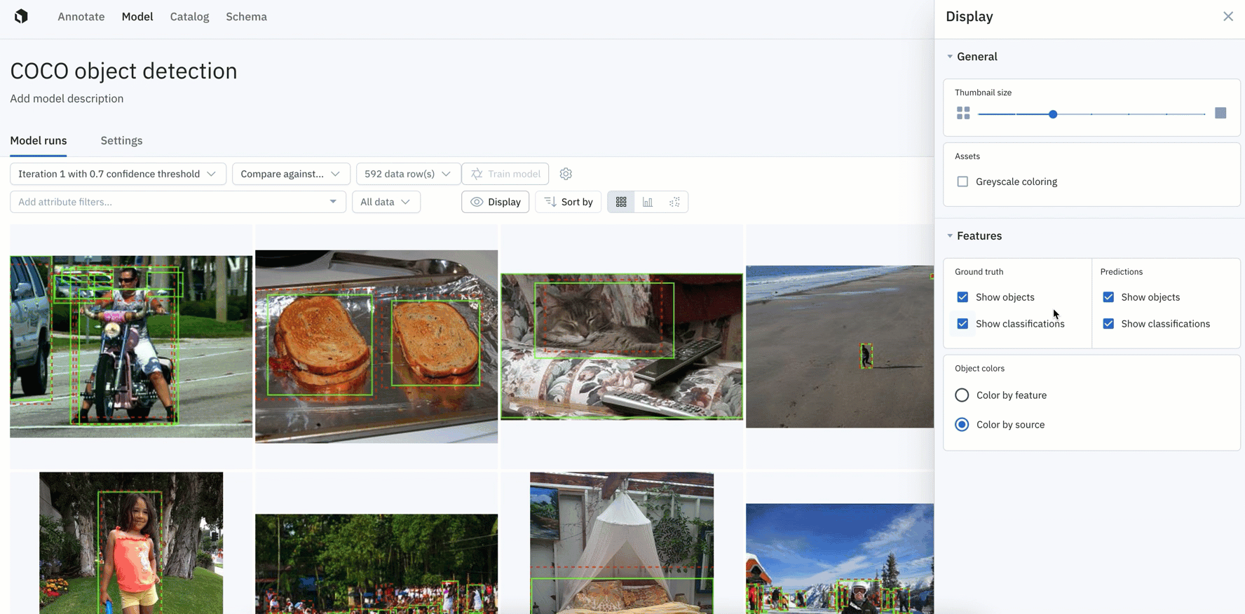Click the large thumbnail square icon

click(1220, 113)
